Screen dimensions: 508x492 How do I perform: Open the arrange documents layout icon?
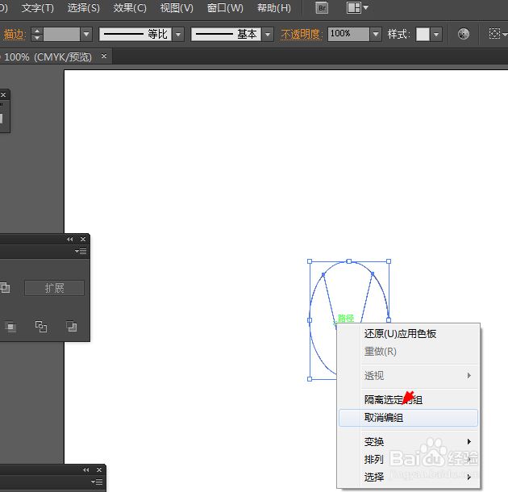(x=353, y=8)
